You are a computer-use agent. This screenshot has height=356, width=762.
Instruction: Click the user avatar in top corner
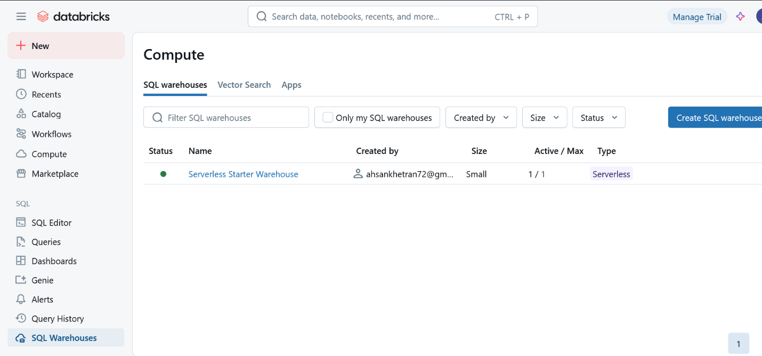(759, 17)
